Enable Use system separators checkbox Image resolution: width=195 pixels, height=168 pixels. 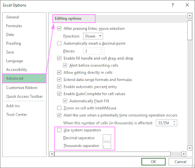coord(59,130)
